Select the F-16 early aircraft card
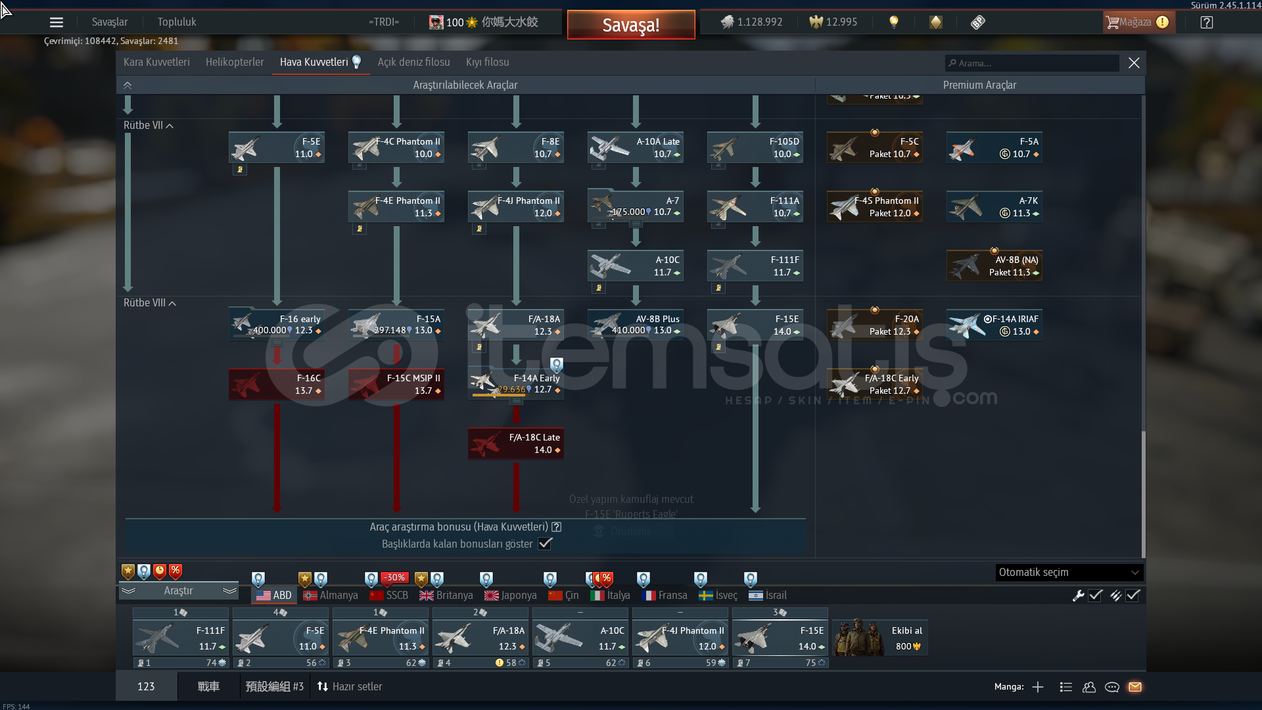The height and width of the screenshot is (710, 1262). [277, 325]
